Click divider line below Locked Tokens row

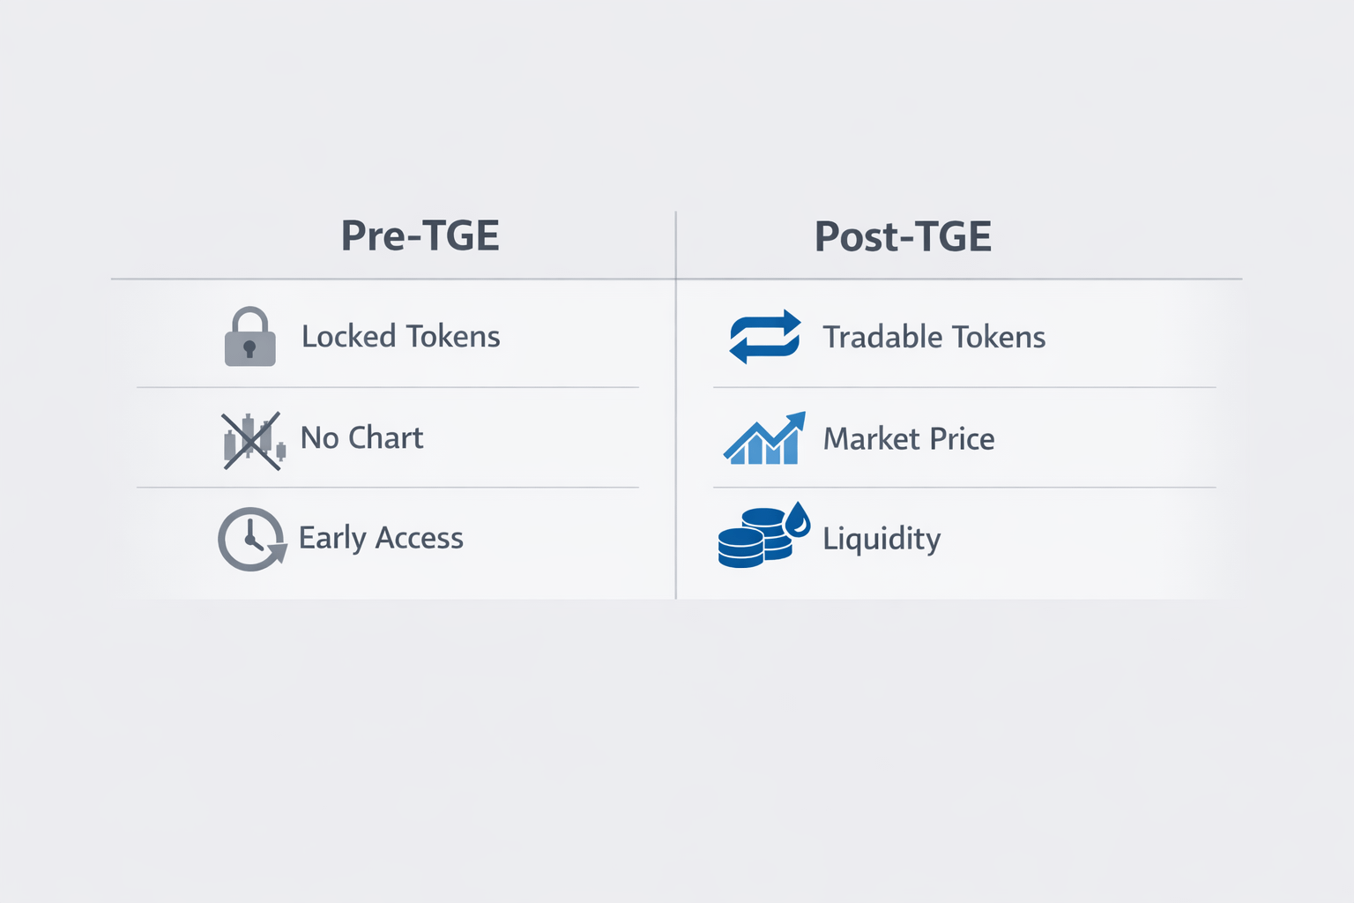388,387
